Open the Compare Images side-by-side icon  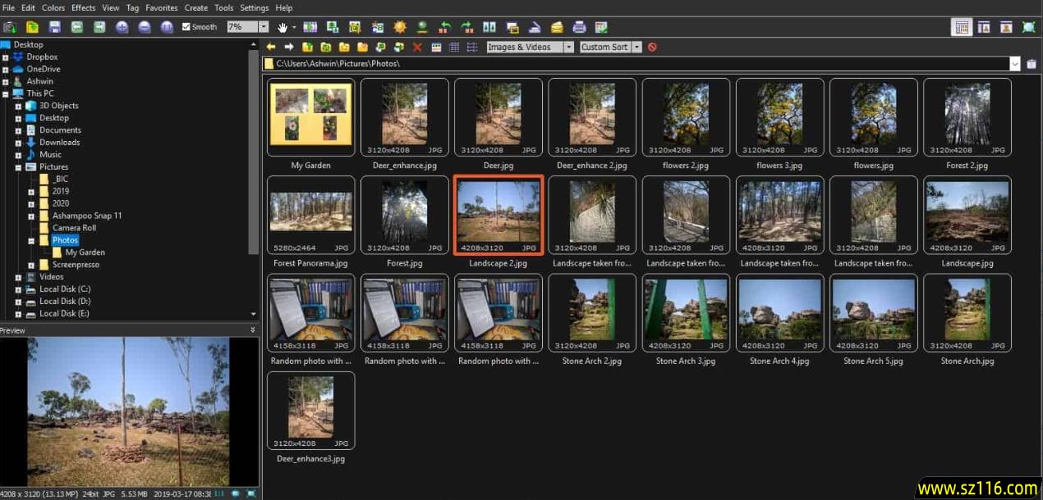pos(489,26)
